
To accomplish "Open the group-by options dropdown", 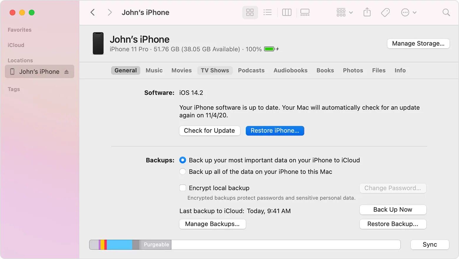I will (x=345, y=12).
